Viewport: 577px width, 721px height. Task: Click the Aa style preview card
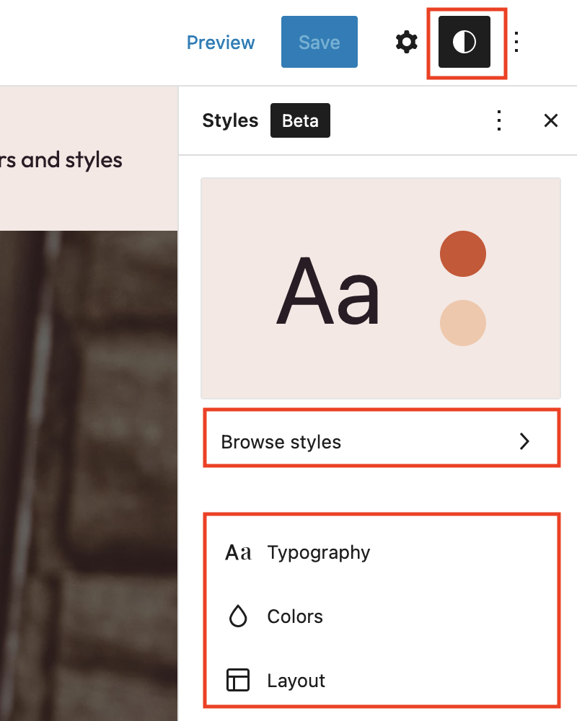(380, 288)
